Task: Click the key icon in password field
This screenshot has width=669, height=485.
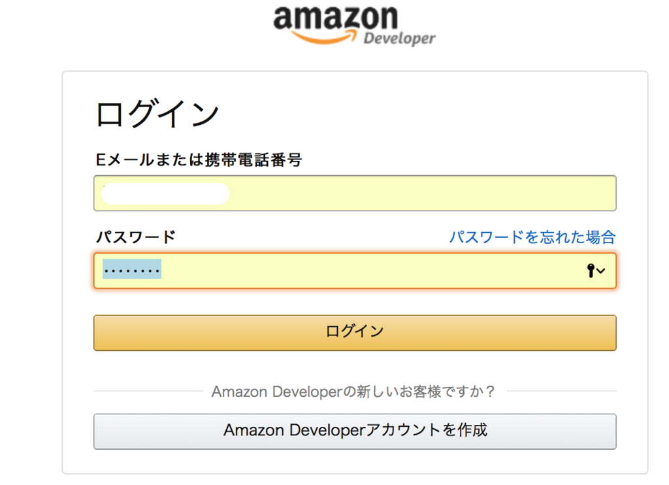Action: click(x=591, y=271)
